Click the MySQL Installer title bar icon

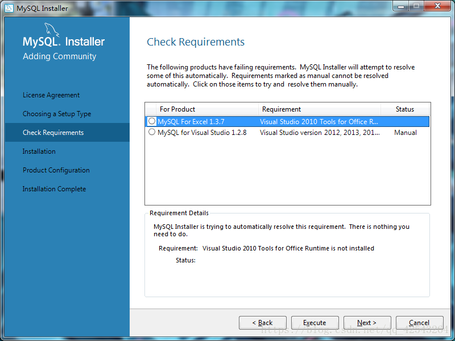[9, 8]
